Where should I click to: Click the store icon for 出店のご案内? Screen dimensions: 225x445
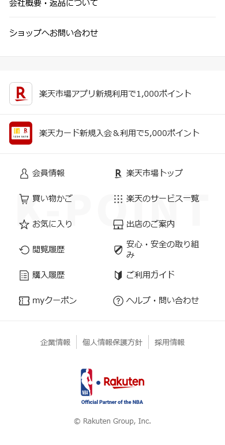click(x=118, y=225)
